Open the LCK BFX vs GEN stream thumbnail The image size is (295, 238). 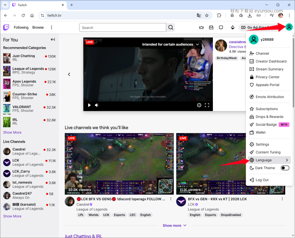point(211,164)
